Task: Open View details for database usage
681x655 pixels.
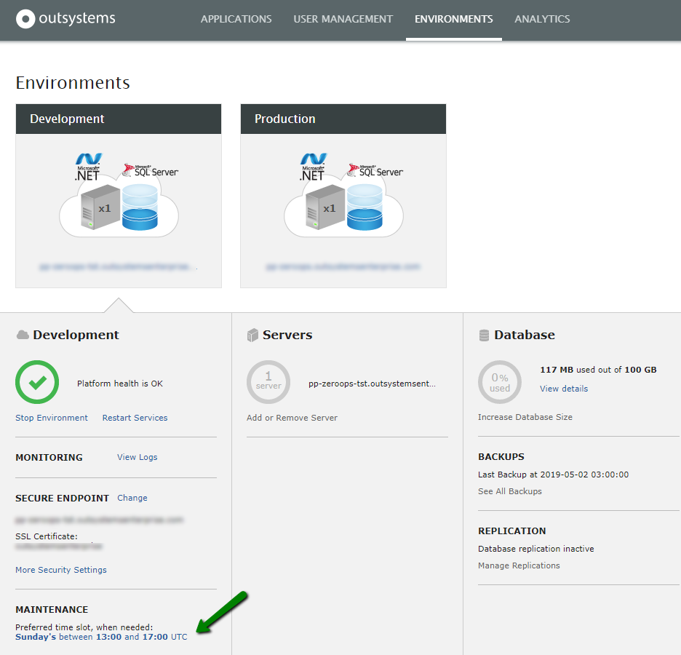Action: pyautogui.click(x=564, y=389)
